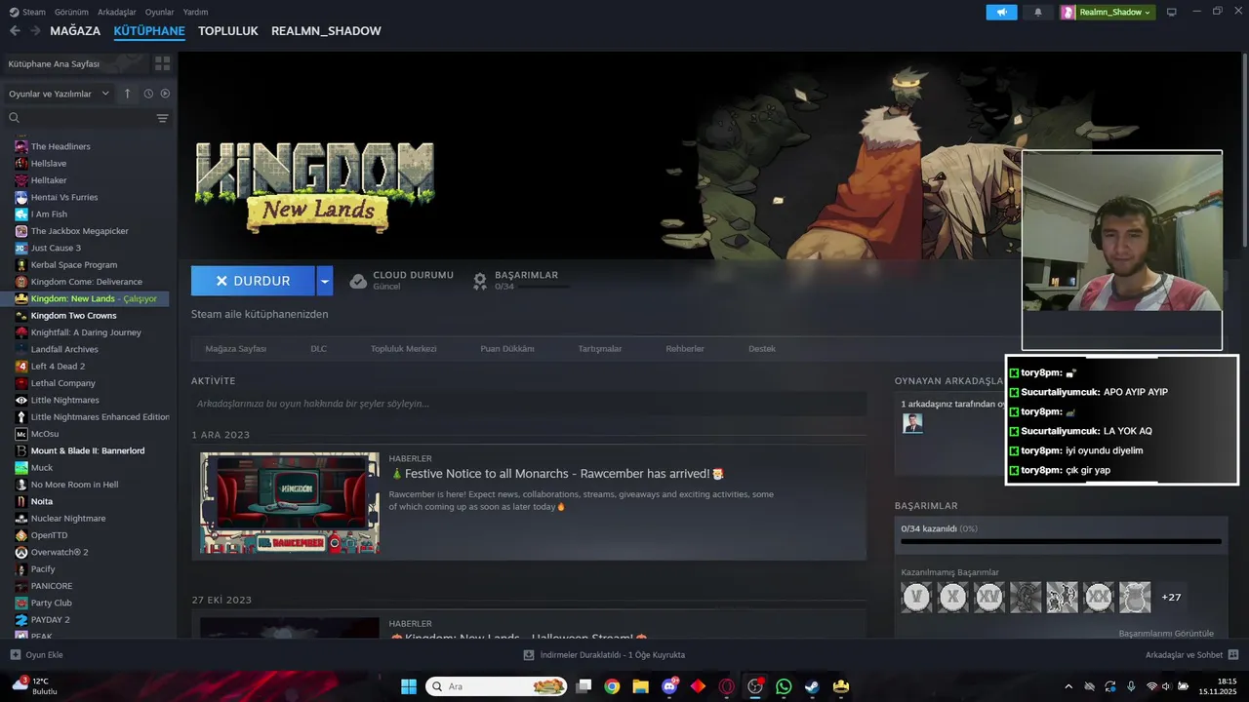Viewport: 1249px width, 702px height.
Task: Open OBS Studio from the taskbar
Action: 755,686
